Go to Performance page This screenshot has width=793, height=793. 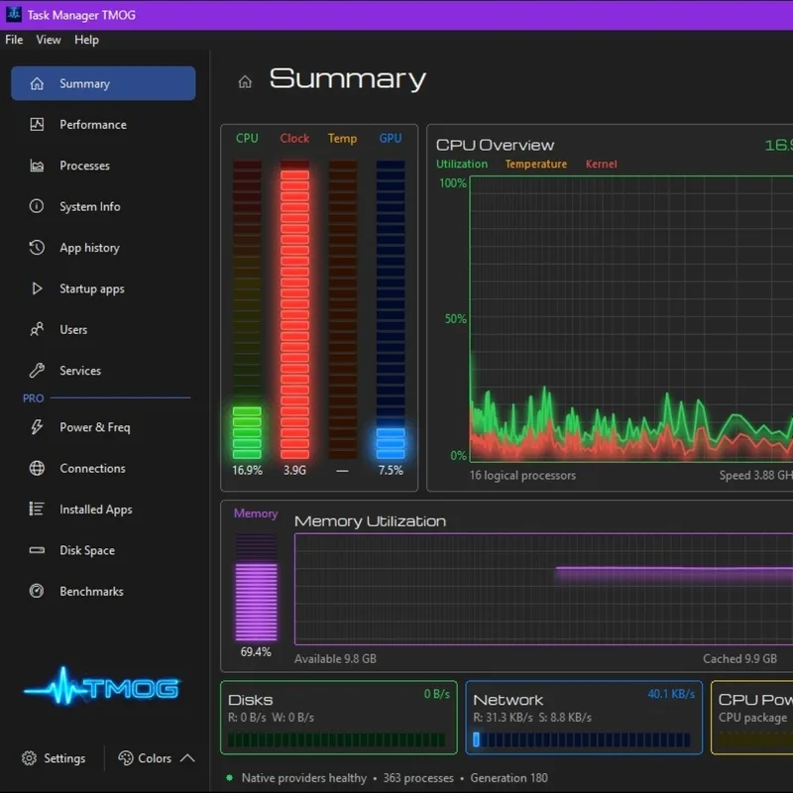pyautogui.click(x=93, y=125)
